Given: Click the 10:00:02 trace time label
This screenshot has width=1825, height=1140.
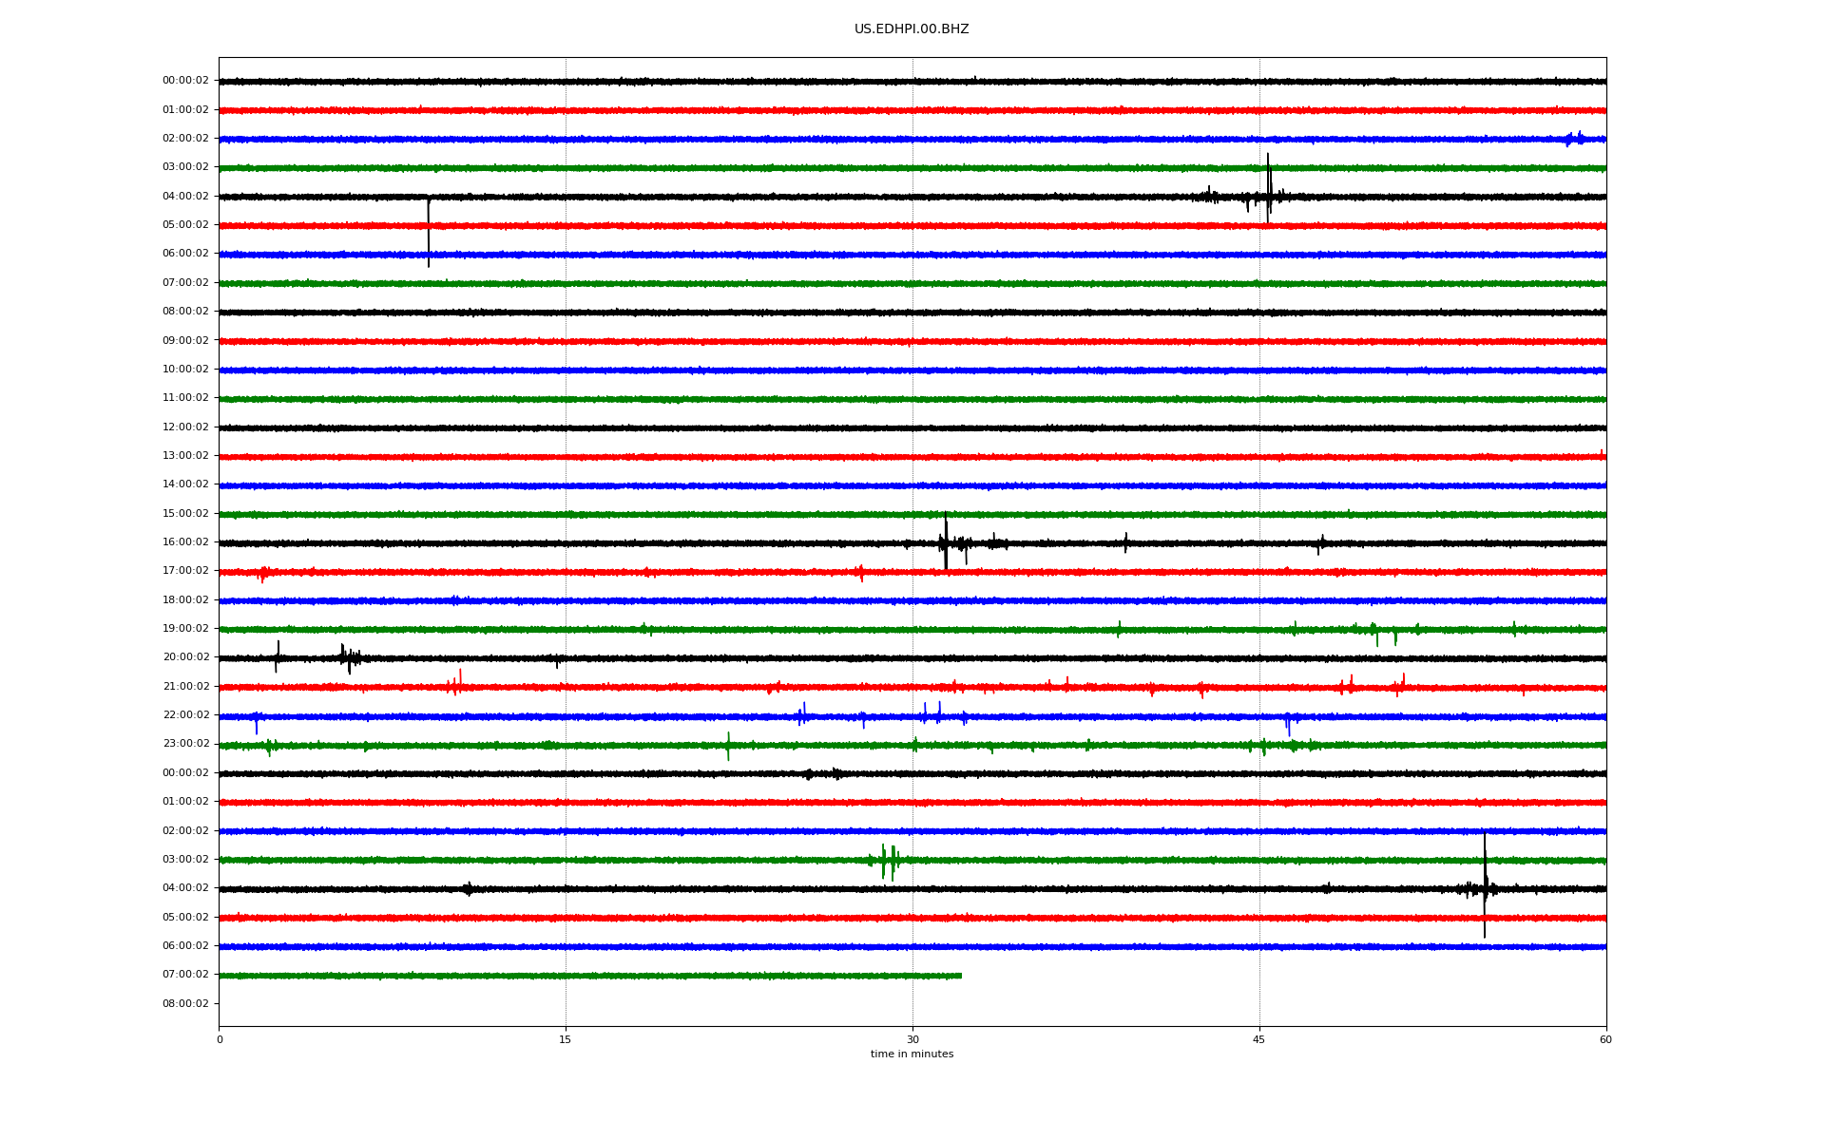Looking at the screenshot, I should 185,370.
